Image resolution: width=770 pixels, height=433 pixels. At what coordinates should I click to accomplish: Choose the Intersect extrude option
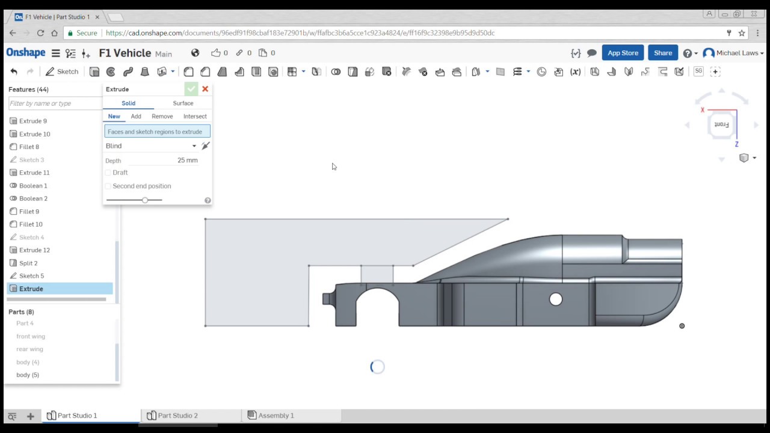point(195,116)
